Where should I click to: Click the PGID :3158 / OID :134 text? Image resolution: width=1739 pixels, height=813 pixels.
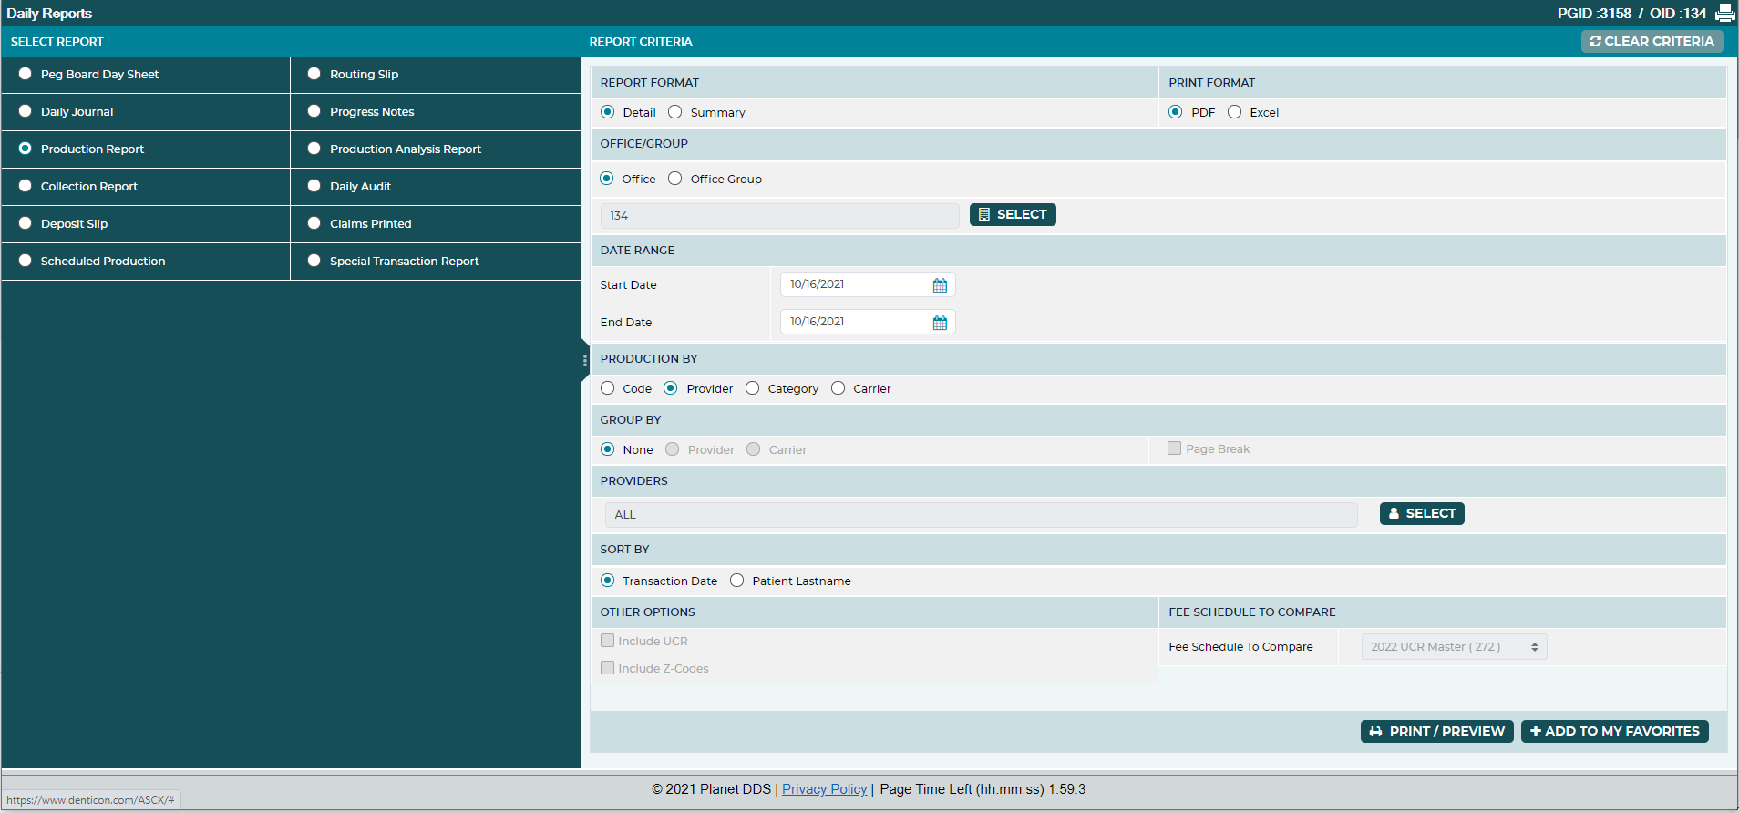1631,14
